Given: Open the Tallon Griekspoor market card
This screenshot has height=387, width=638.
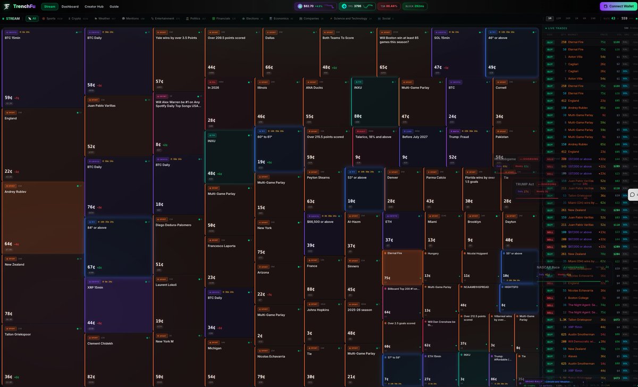Looking at the screenshot, I should (x=43, y=355).
